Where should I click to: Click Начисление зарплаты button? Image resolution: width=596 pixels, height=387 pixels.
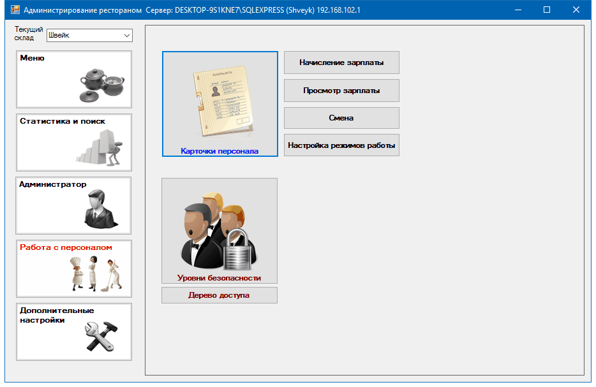341,62
